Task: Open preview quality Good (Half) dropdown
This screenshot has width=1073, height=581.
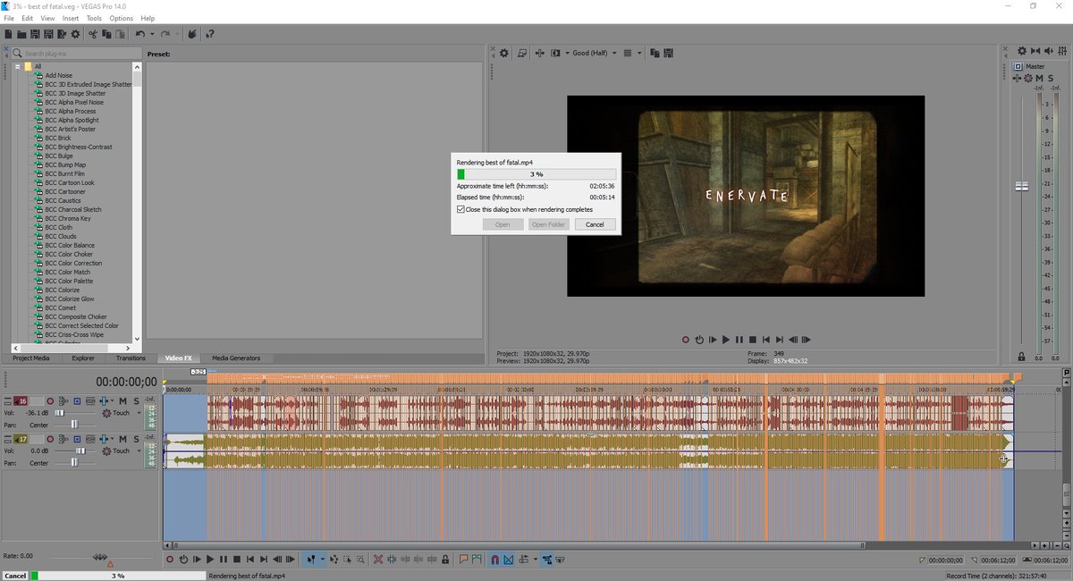Action: coord(614,53)
